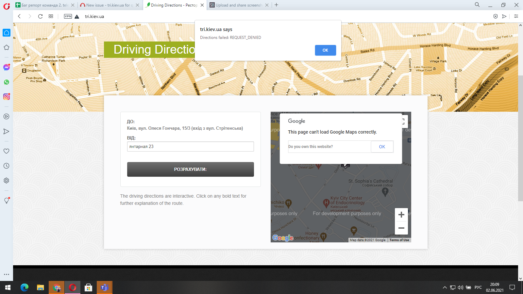This screenshot has height=294, width=523.
Task: Open the sidebar Bookmarks heart icon
Action: coord(6,151)
